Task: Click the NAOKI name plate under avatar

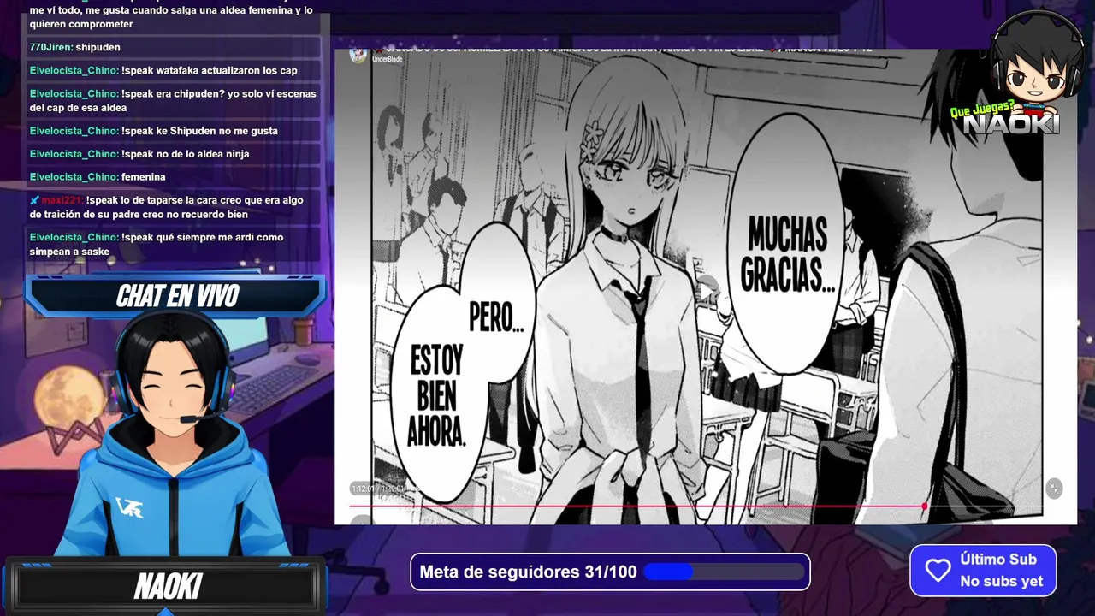Action: point(168,587)
